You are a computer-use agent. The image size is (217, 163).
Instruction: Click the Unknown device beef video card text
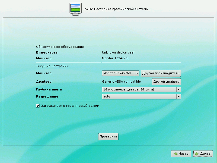pos(118,52)
